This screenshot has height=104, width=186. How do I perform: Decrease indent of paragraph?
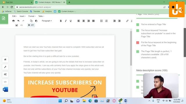click(x=114, y=21)
